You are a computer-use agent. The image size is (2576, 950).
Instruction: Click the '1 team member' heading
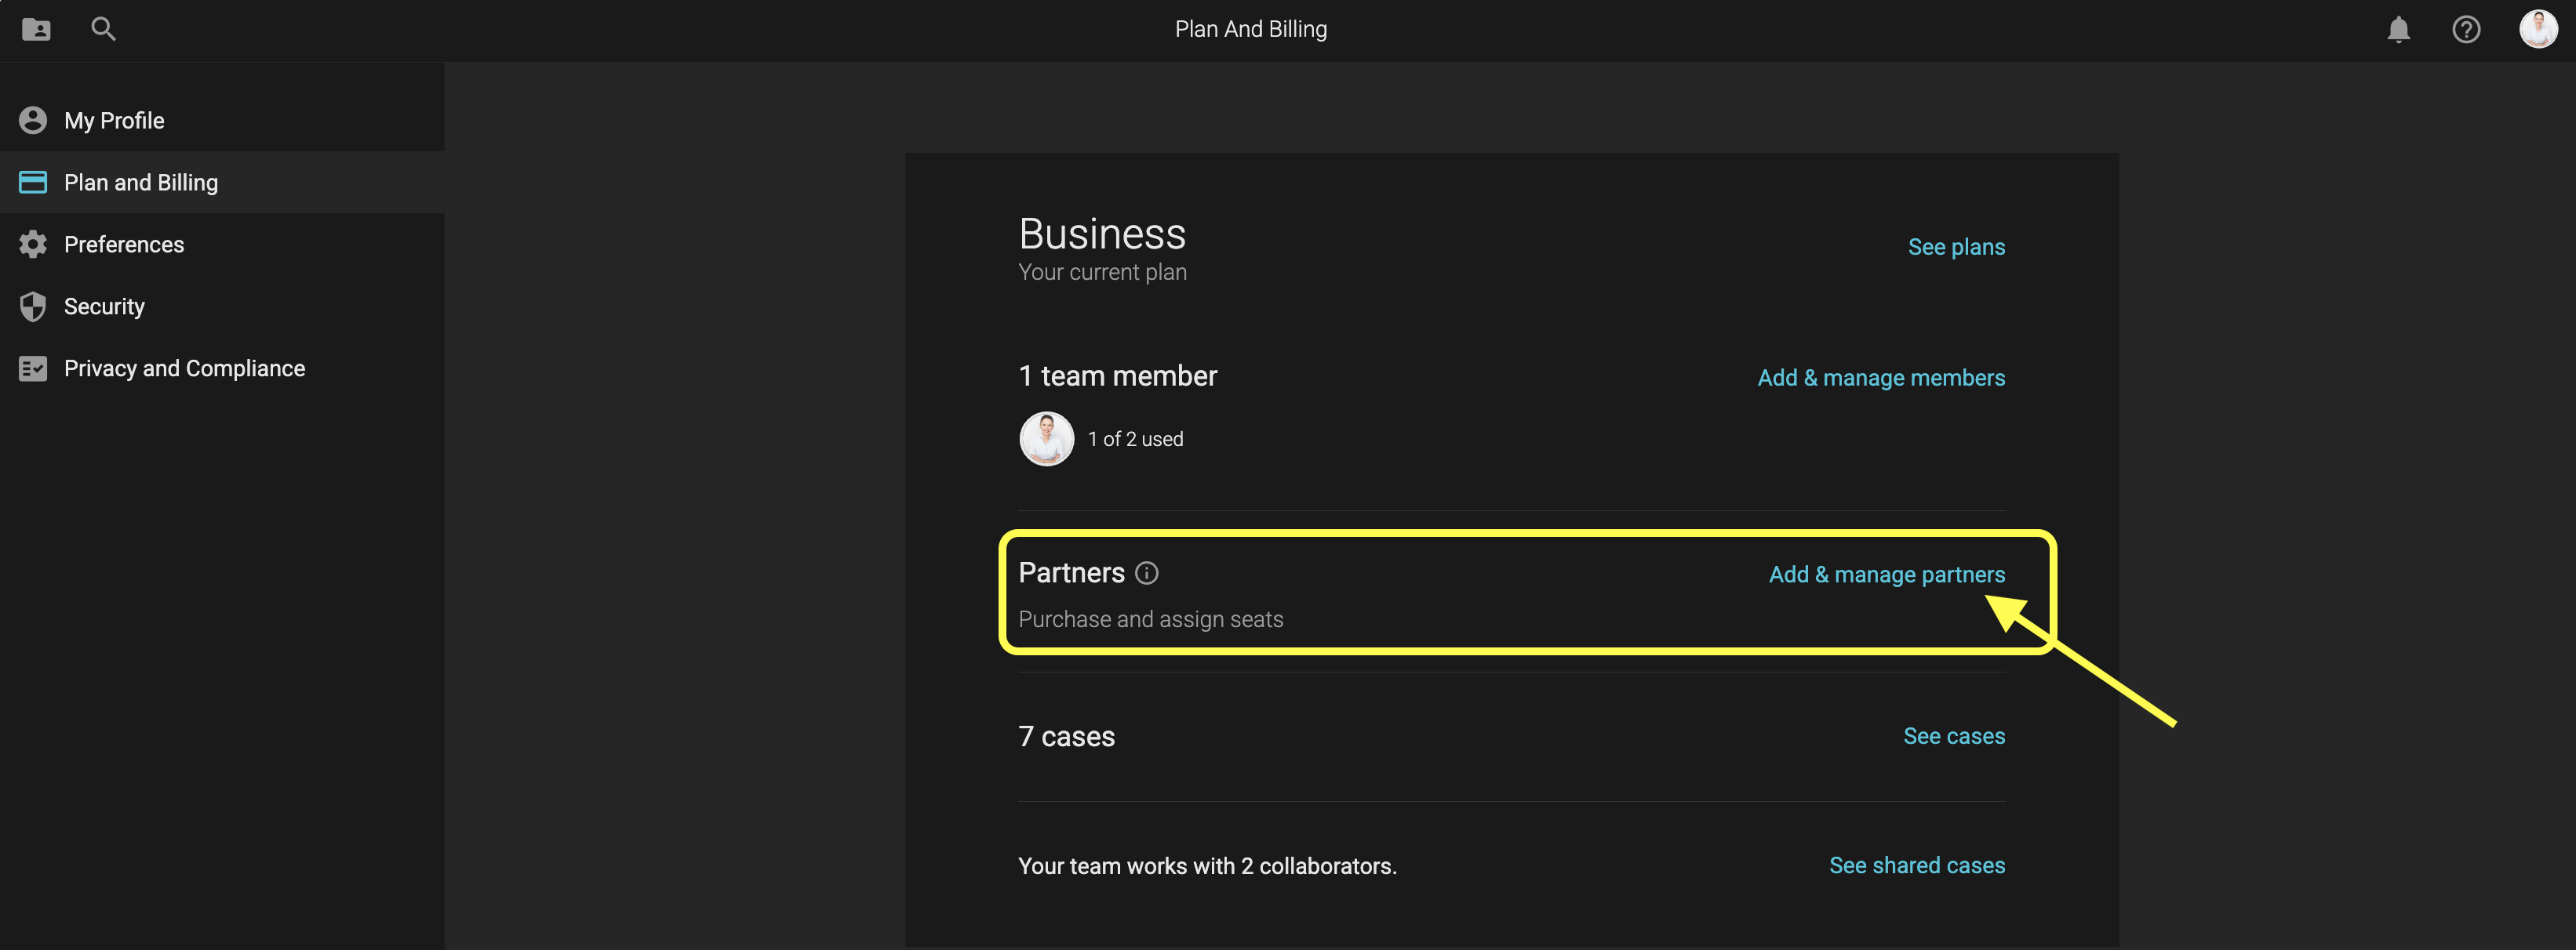(x=1117, y=375)
